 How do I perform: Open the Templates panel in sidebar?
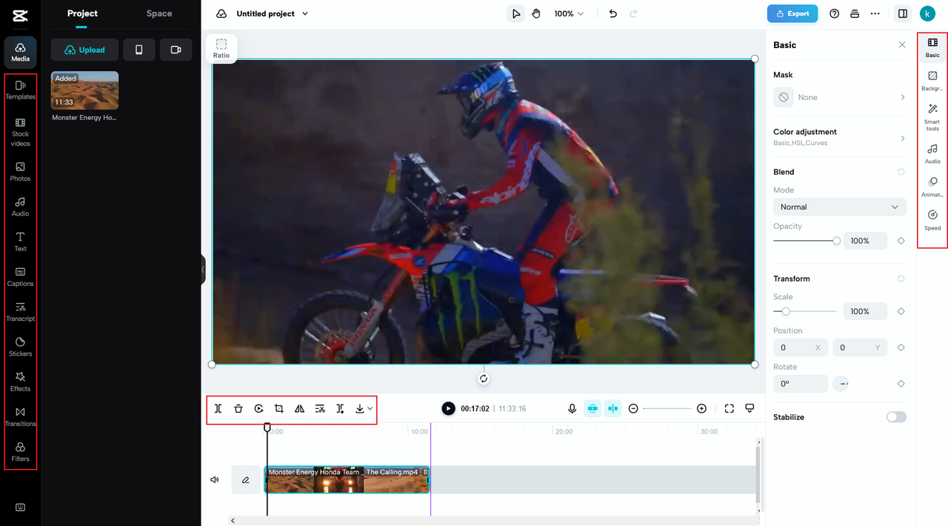pyautogui.click(x=20, y=90)
